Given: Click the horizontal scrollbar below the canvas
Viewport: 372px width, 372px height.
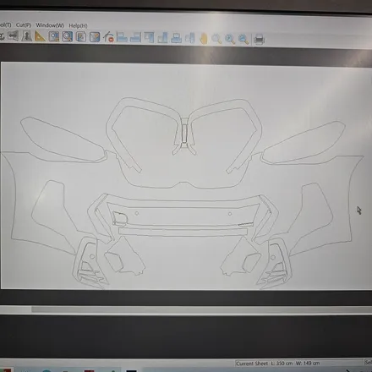Looking at the screenshot, I should tap(186, 309).
